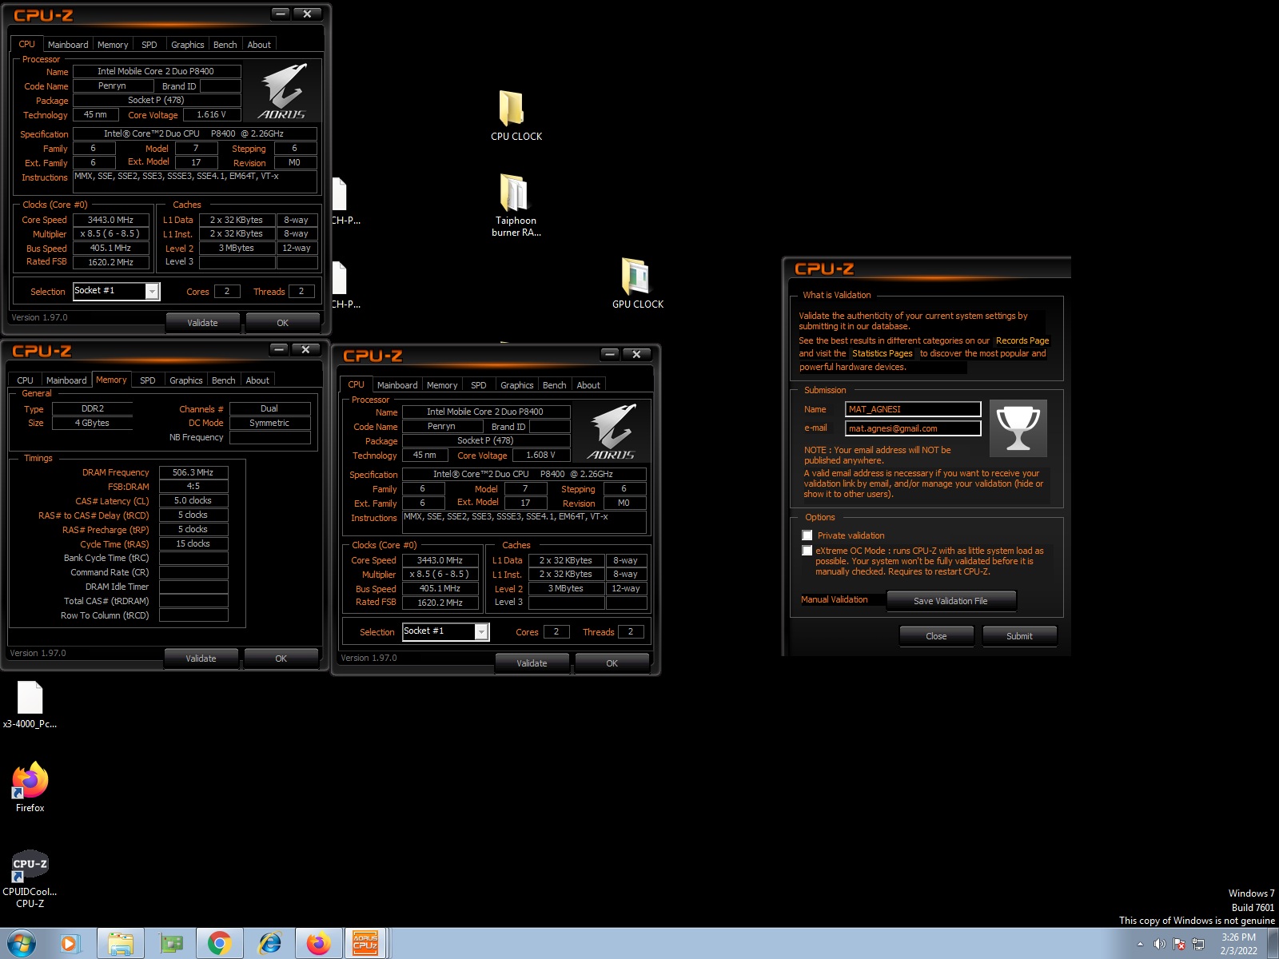Viewport: 1279px width, 959px height.
Task: Switch to SPD tab in top-left CPU-Z
Action: point(149,45)
